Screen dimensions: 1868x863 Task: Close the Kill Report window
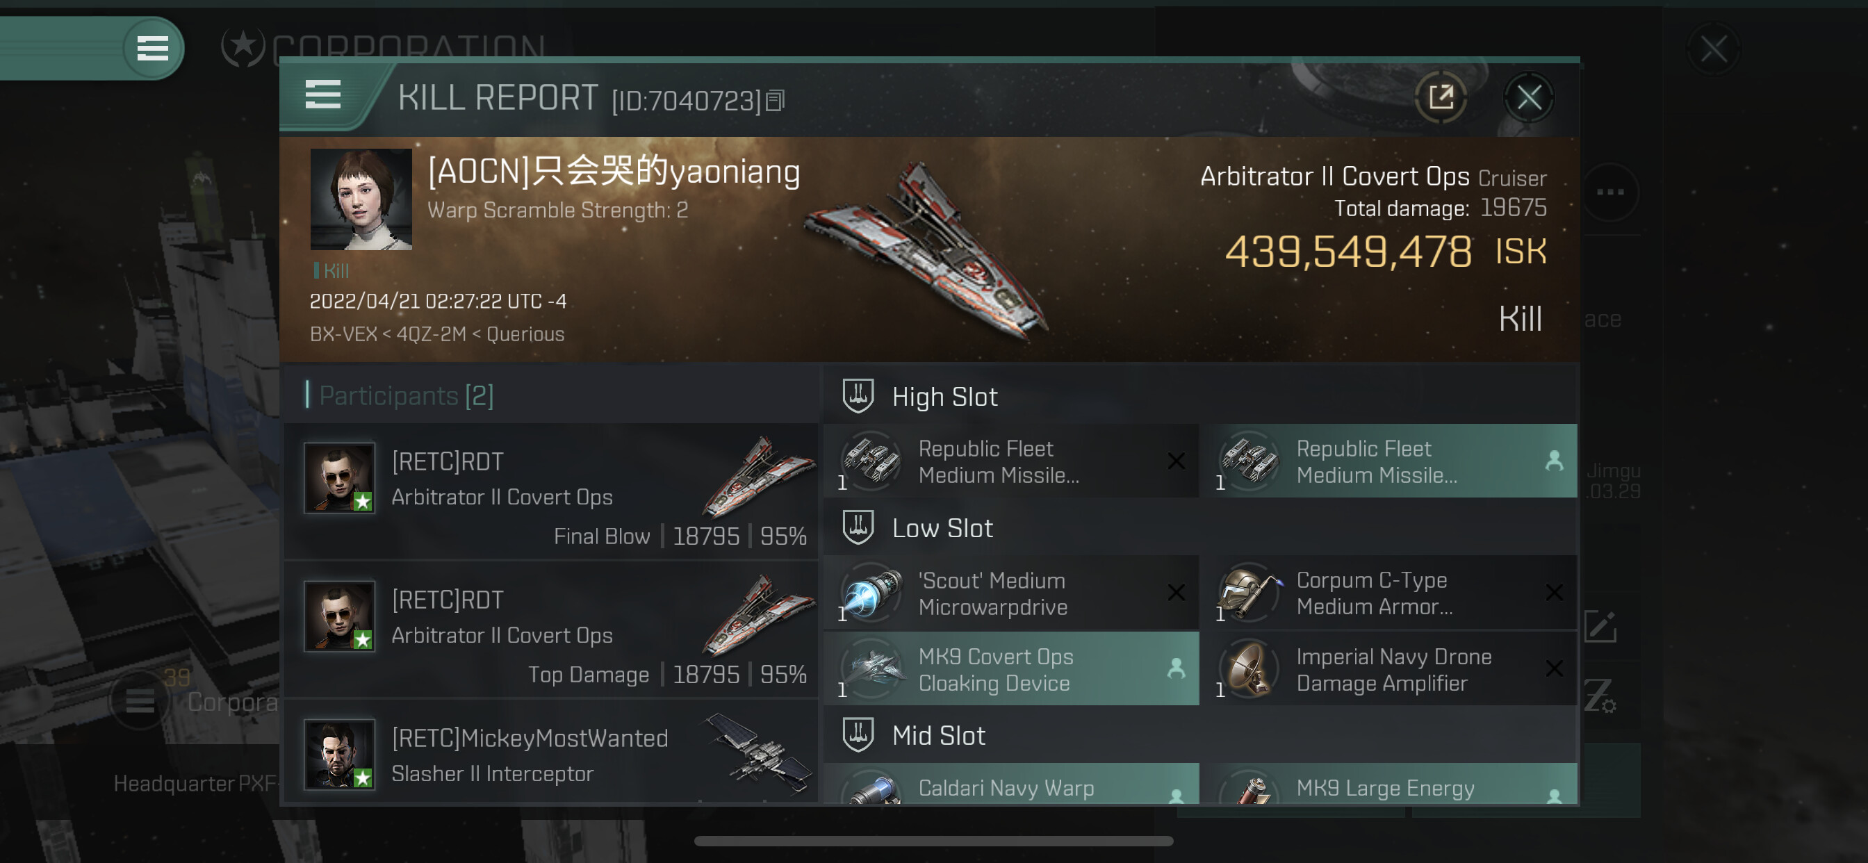[1529, 97]
